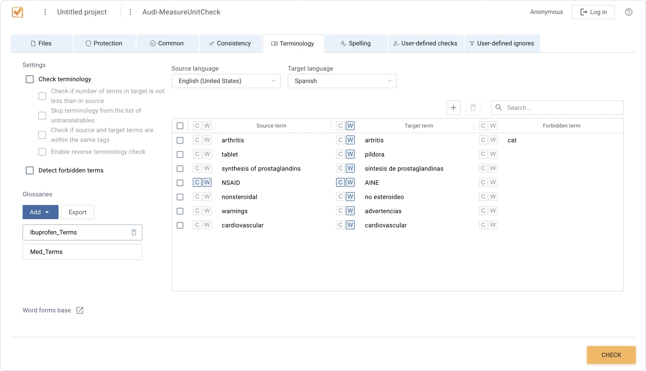Toggle the C case option for NSAID source term
Image resolution: width=646 pixels, height=371 pixels.
pos(197,182)
